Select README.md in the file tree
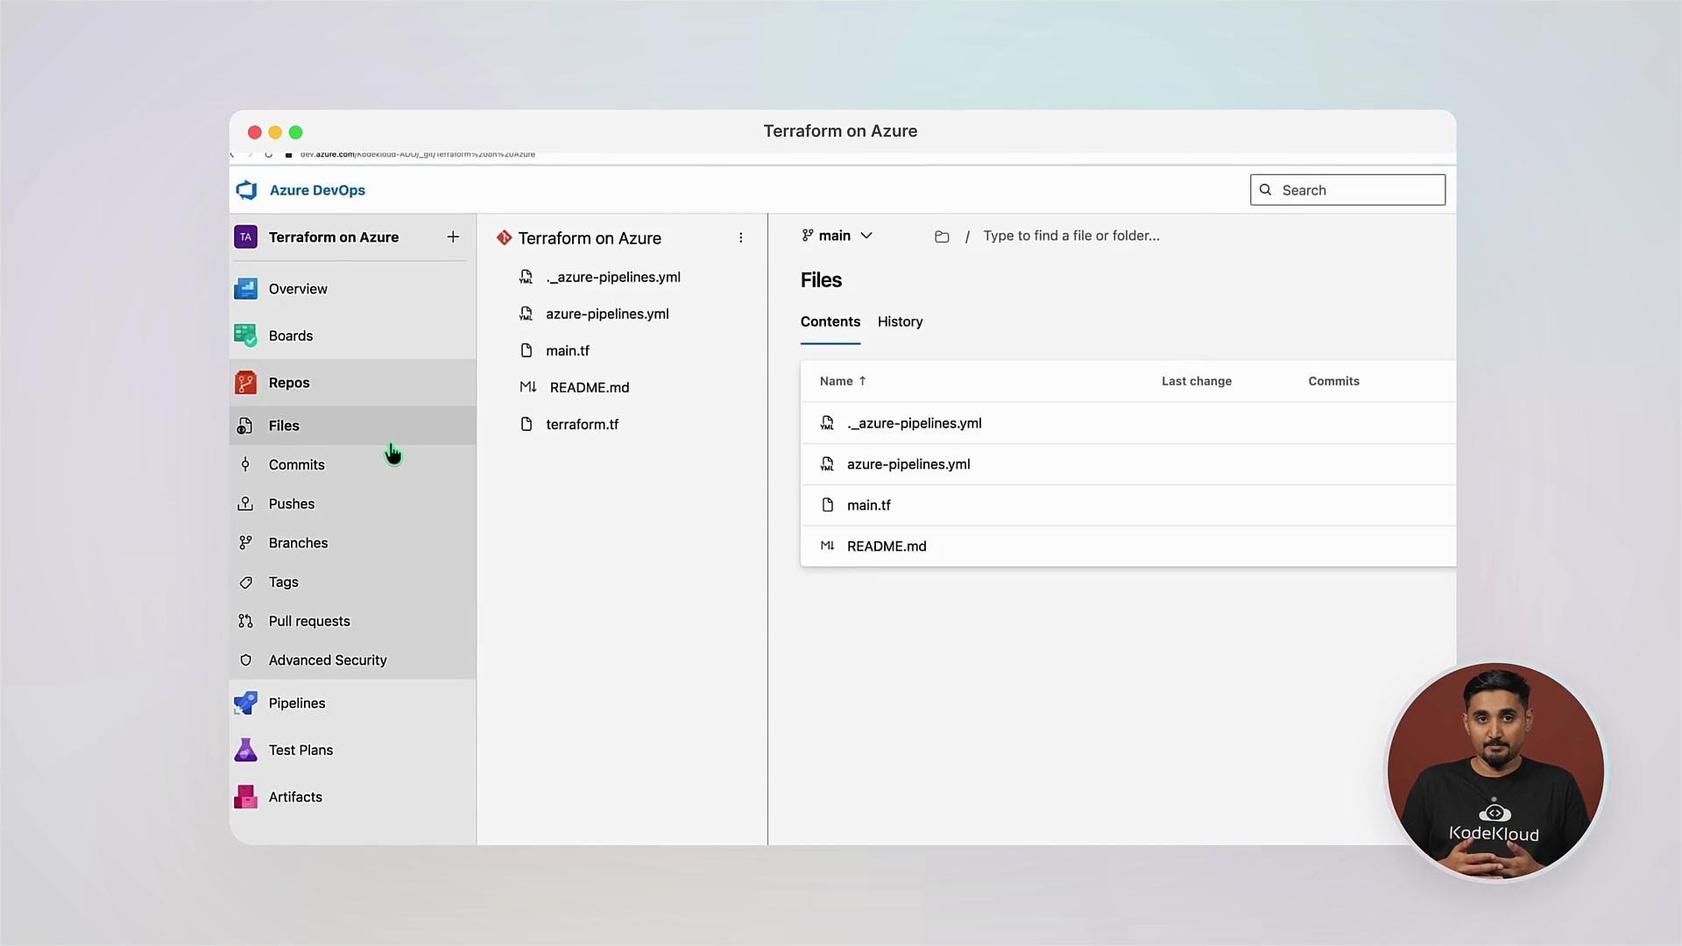Screen dimensions: 1682x946 (x=589, y=388)
